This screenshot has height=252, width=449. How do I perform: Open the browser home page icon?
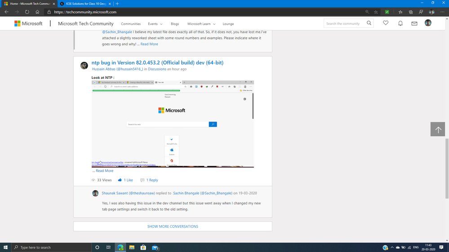pos(37,12)
